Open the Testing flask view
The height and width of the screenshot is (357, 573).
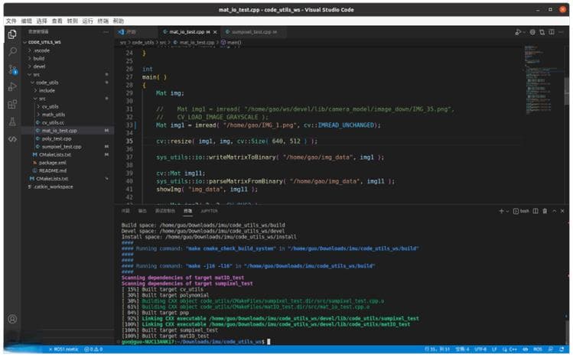(12, 122)
